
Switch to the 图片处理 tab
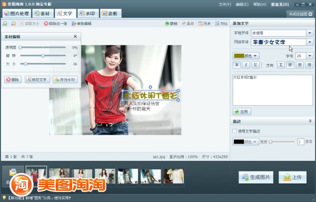pyautogui.click(x=17, y=14)
